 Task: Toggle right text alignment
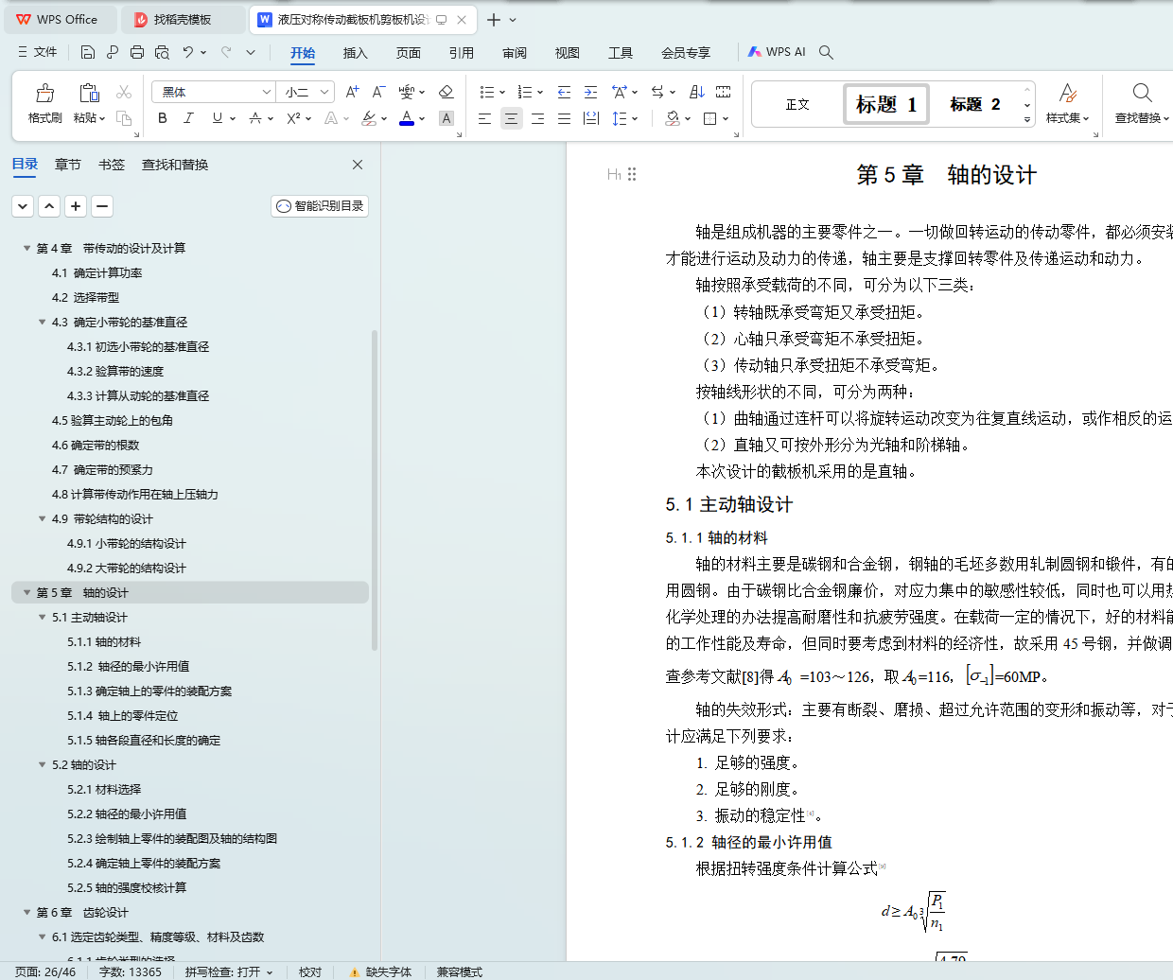pyautogui.click(x=537, y=118)
